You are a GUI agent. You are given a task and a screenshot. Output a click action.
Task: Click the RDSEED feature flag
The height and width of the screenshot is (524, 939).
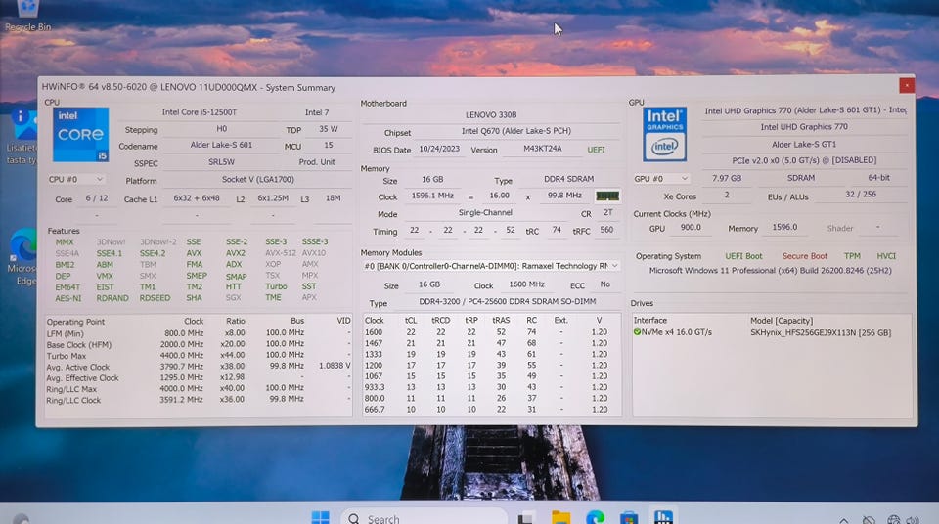pyautogui.click(x=155, y=297)
